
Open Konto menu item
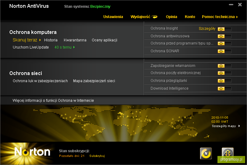[x=190, y=17]
